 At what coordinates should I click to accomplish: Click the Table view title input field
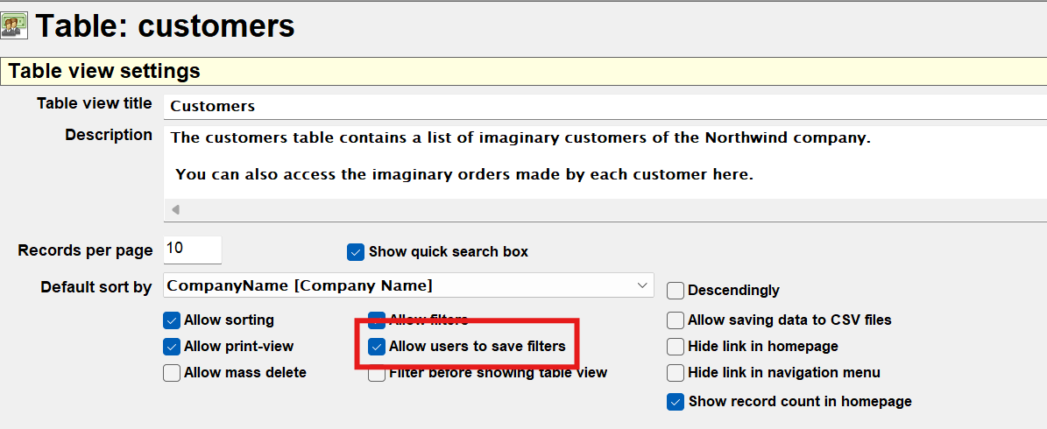605,106
